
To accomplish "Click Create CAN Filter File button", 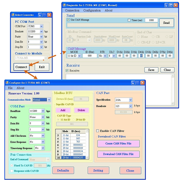I will tap(118, 144).
